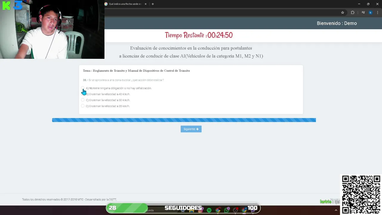Image resolution: width=382 pixels, height=215 pixels.
Task: Open Spotify from the taskbar
Action: (209, 210)
